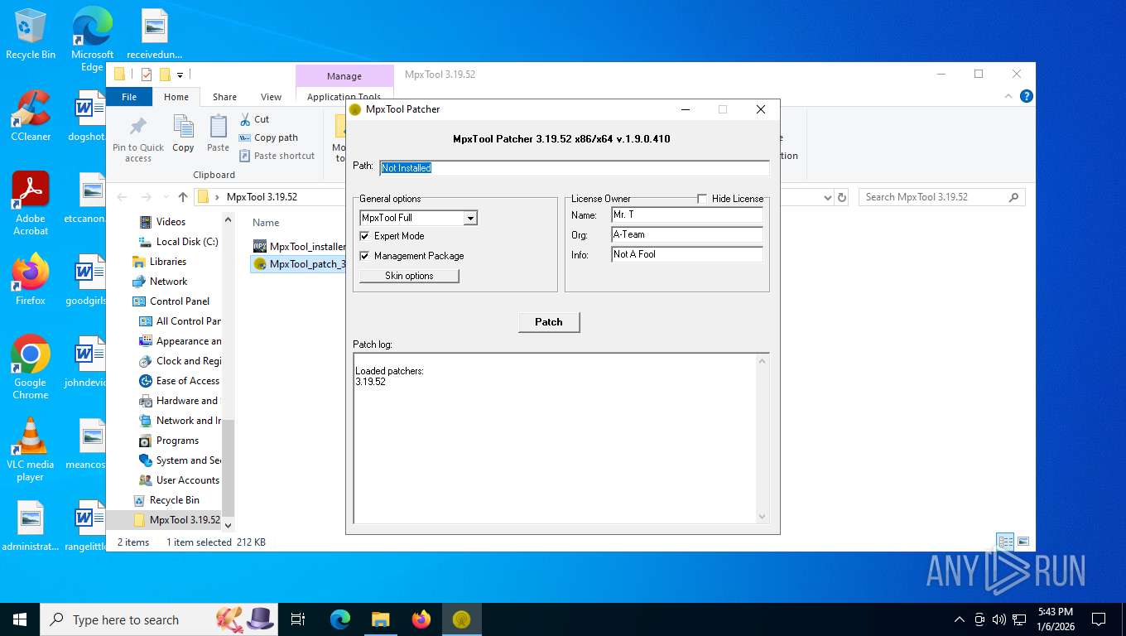Viewport: 1126px width, 636px height.
Task: Select MpxTool_installer file in list
Action: (x=299, y=246)
